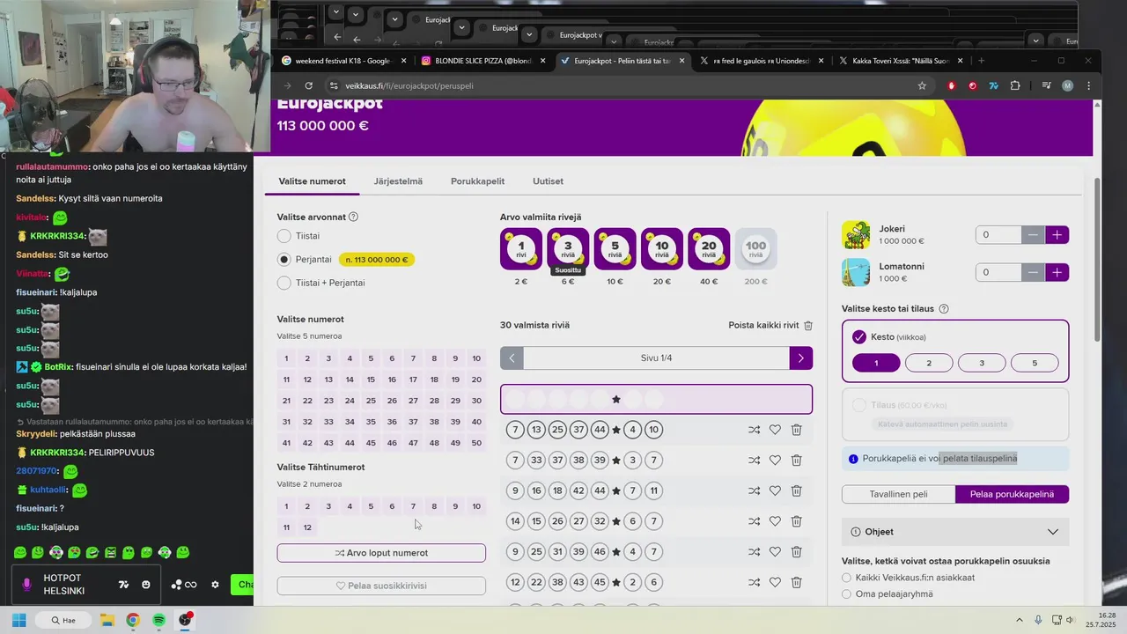1127x634 pixels.
Task: Favorite the row 7 13 25 37 44
Action: (x=775, y=430)
